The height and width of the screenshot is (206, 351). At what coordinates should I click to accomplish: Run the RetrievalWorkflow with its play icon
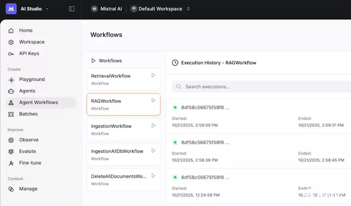[153, 75]
